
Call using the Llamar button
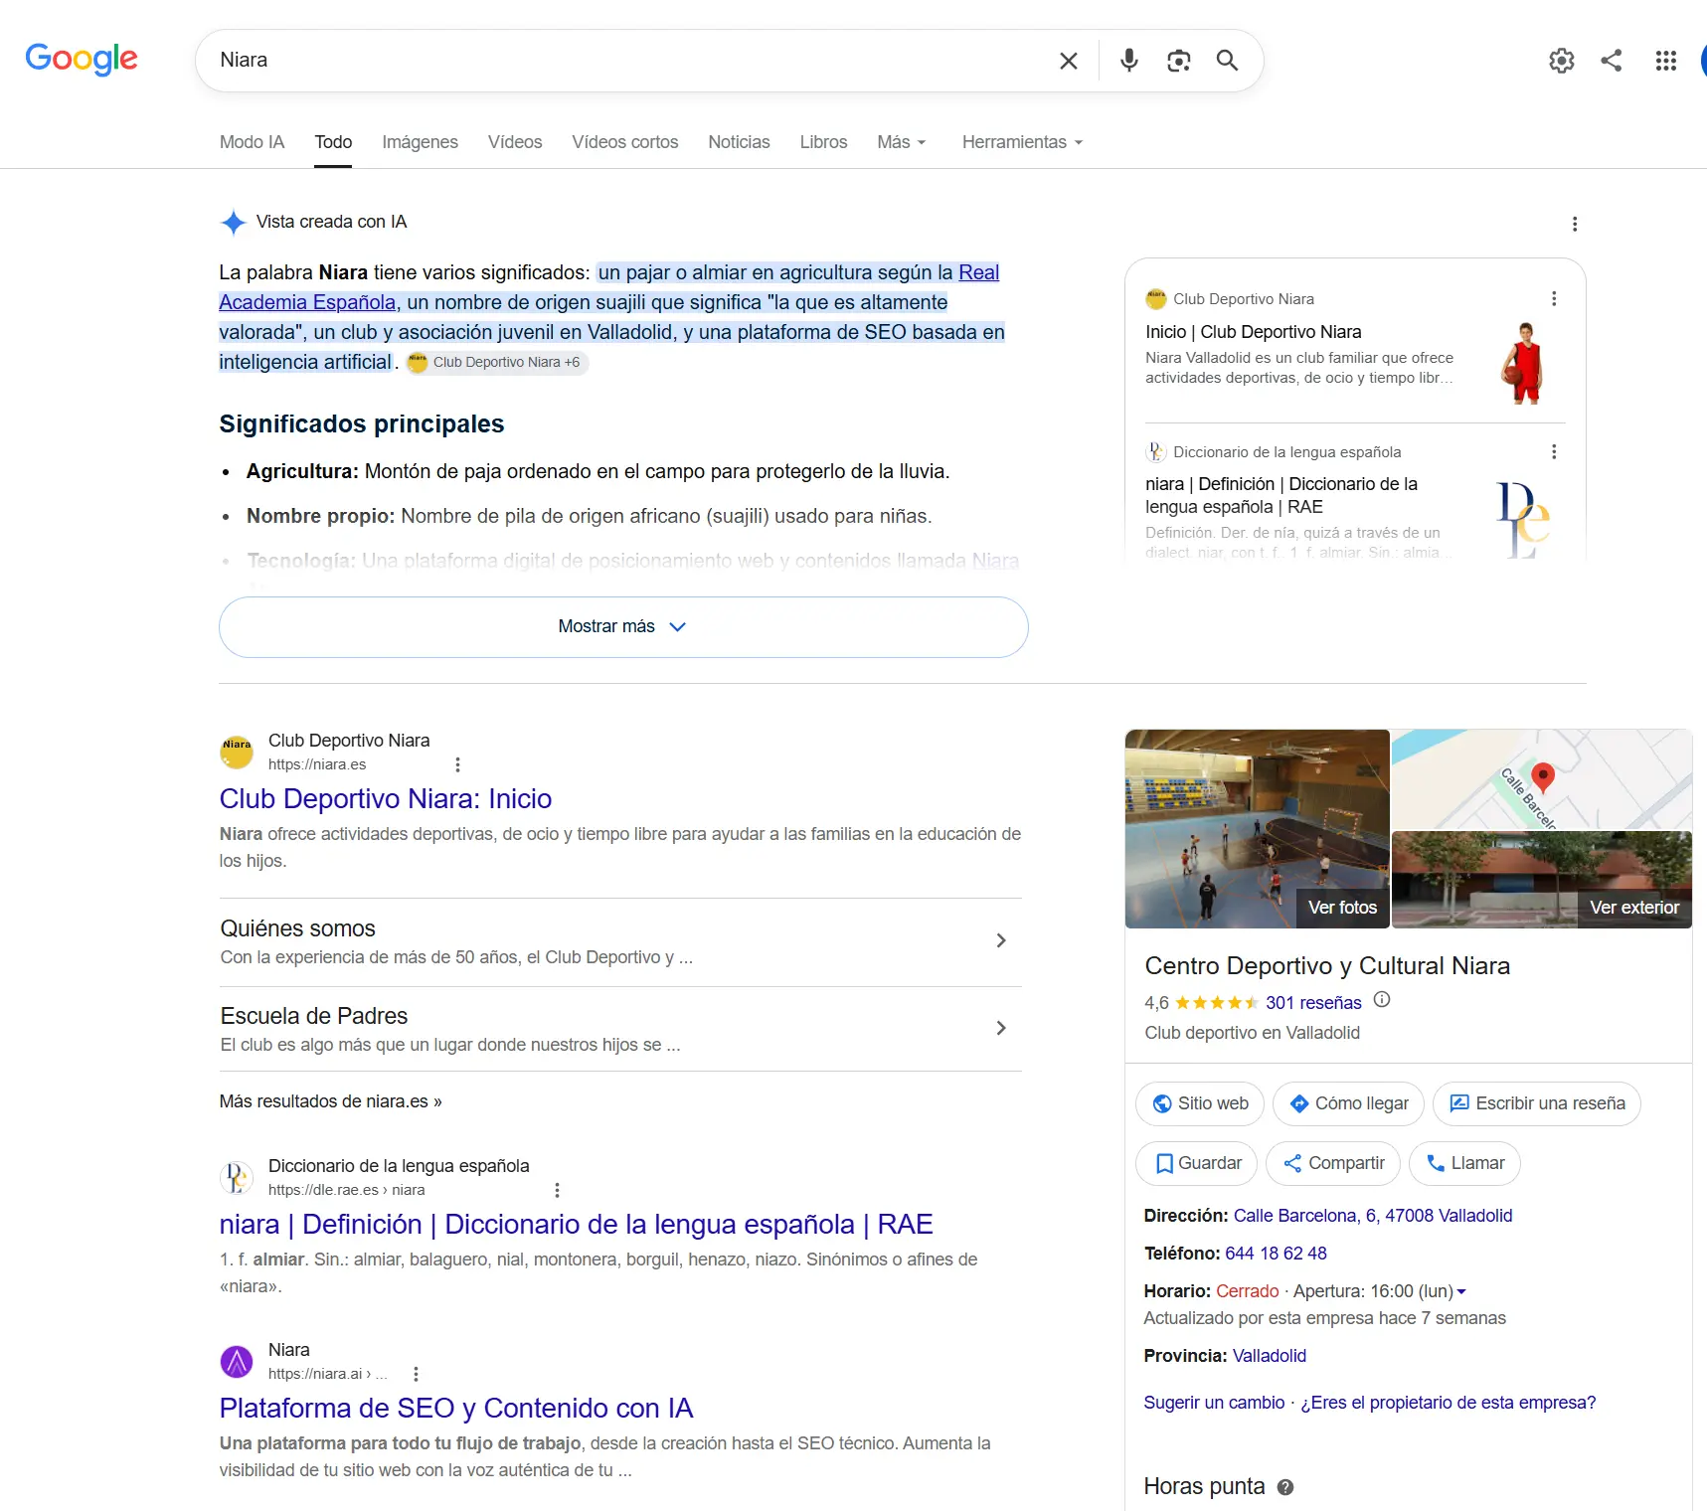(1464, 1163)
